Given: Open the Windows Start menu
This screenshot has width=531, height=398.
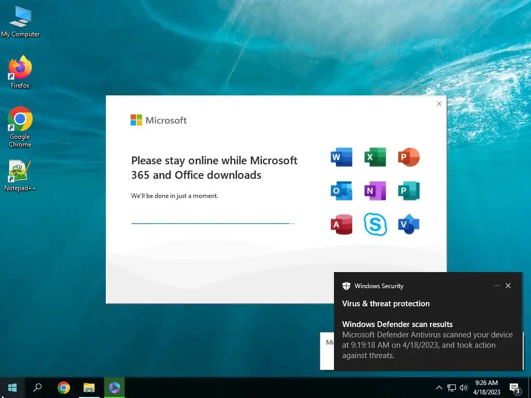Looking at the screenshot, I should 12,388.
